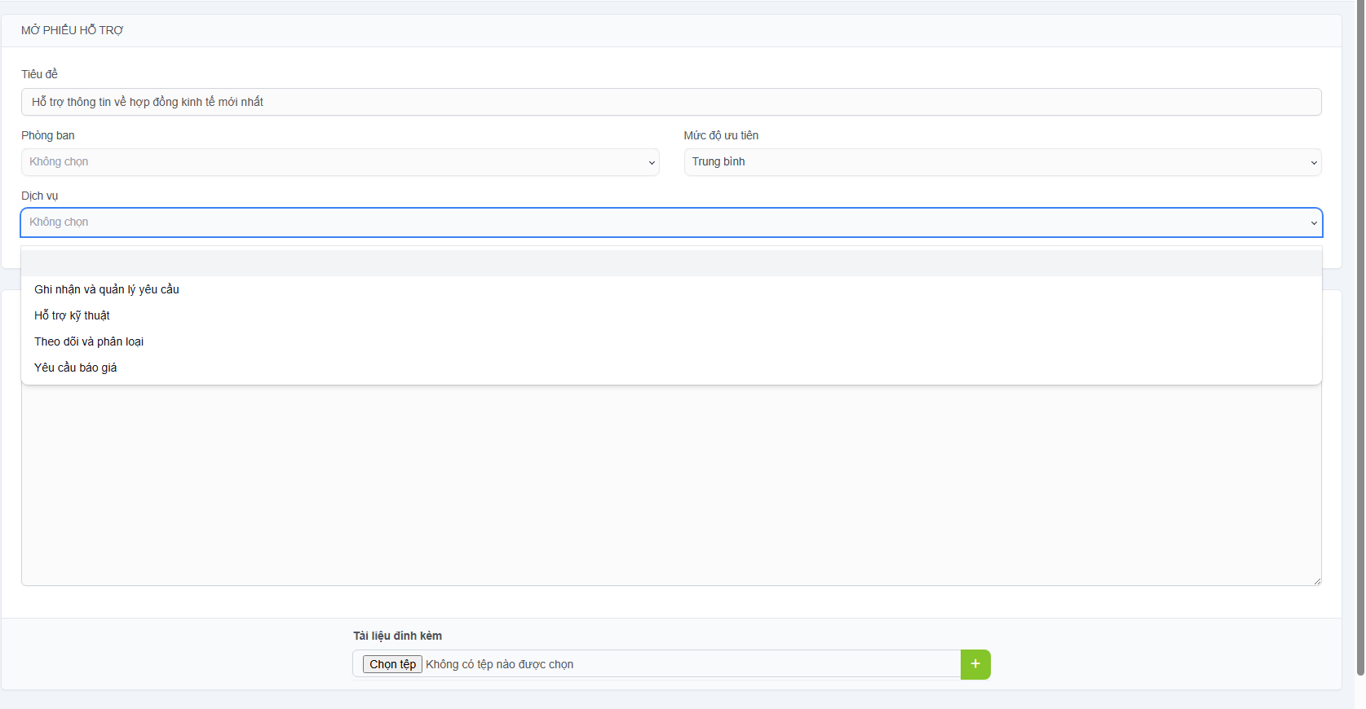This screenshot has height=709, width=1366.
Task: Click inside the large message text area
Action: (x=670, y=489)
